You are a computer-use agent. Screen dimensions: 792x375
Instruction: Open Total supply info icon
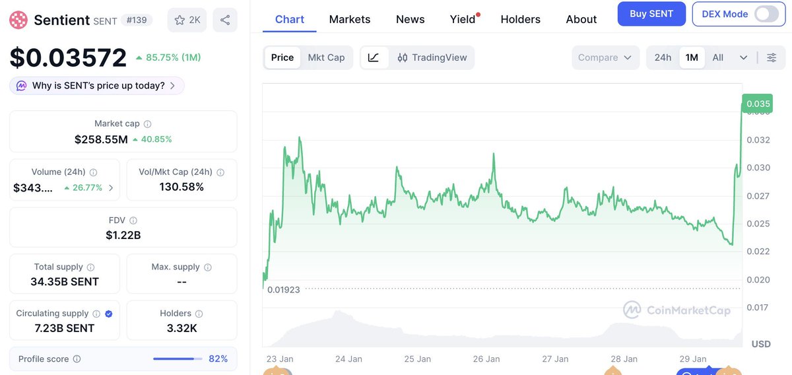point(90,267)
